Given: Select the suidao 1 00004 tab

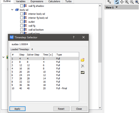Looking at the screenshot, I should click(20, 44).
